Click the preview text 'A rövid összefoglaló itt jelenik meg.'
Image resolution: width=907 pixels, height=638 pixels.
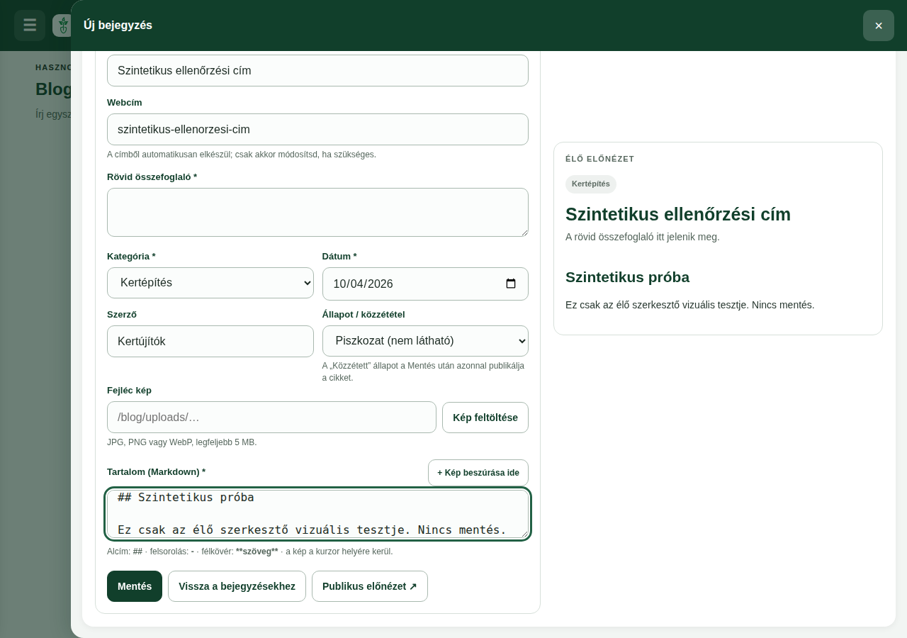tap(643, 237)
